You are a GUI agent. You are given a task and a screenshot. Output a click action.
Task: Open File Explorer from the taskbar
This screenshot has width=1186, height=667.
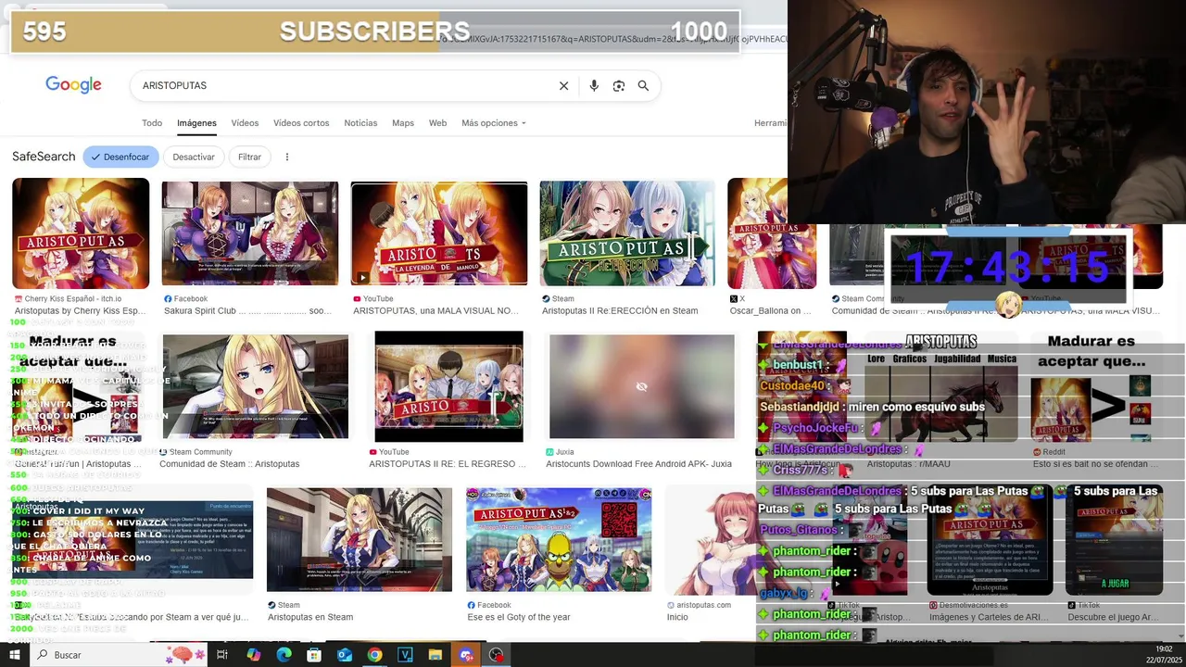point(435,655)
